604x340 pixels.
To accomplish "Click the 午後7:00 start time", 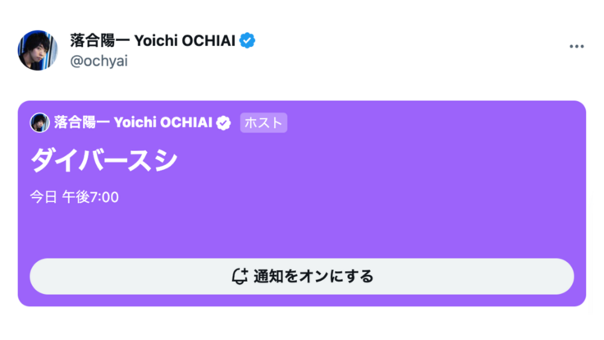I will [x=90, y=197].
